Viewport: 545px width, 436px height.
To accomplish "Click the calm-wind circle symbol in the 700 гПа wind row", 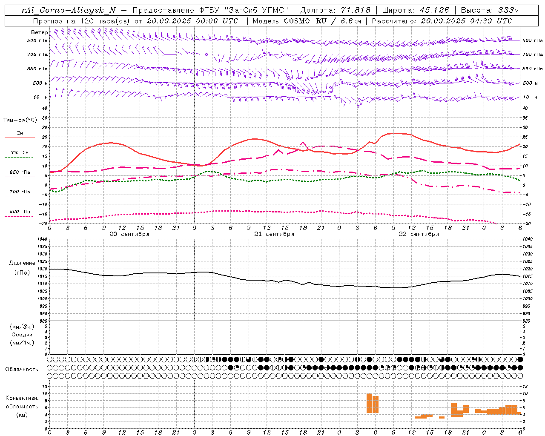I will [x=207, y=54].
